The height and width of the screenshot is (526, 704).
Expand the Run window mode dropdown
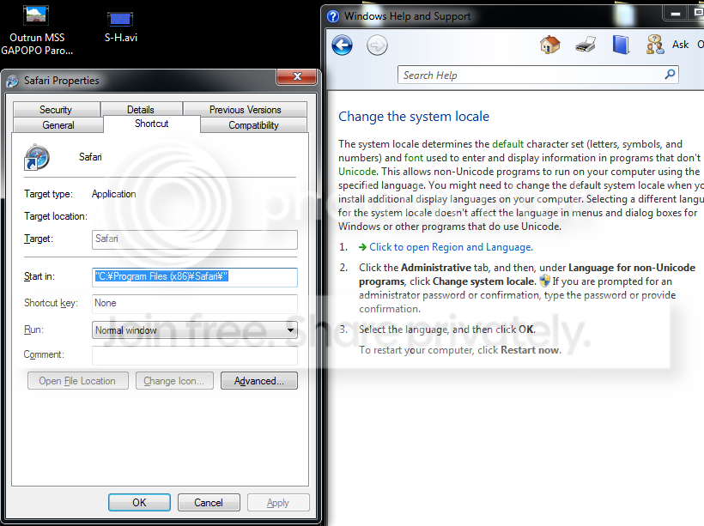tap(290, 330)
